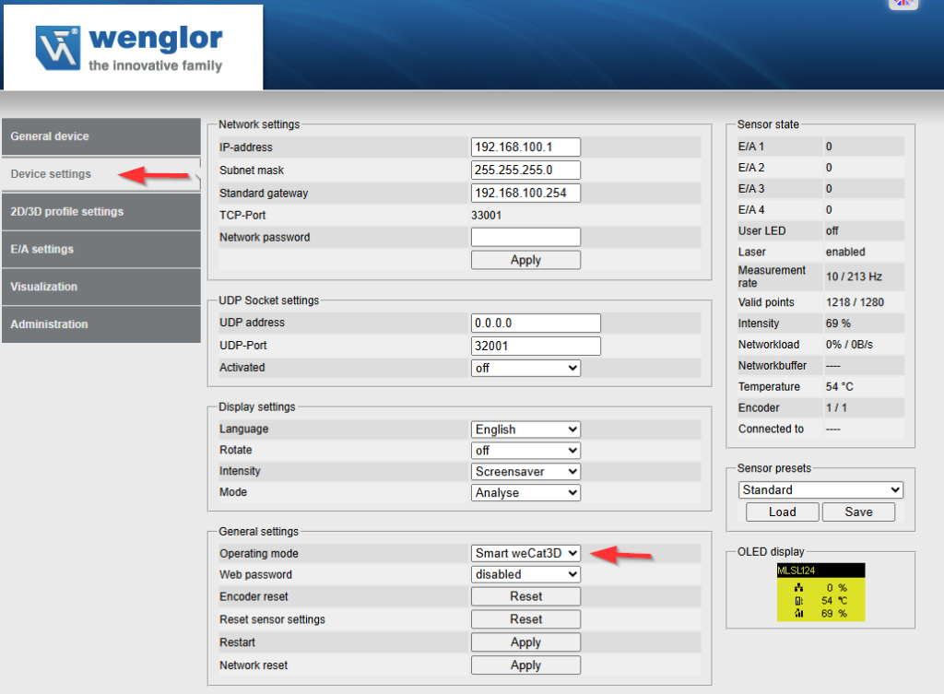Load the selected sensor preset
The width and height of the screenshot is (944, 694).
(782, 512)
